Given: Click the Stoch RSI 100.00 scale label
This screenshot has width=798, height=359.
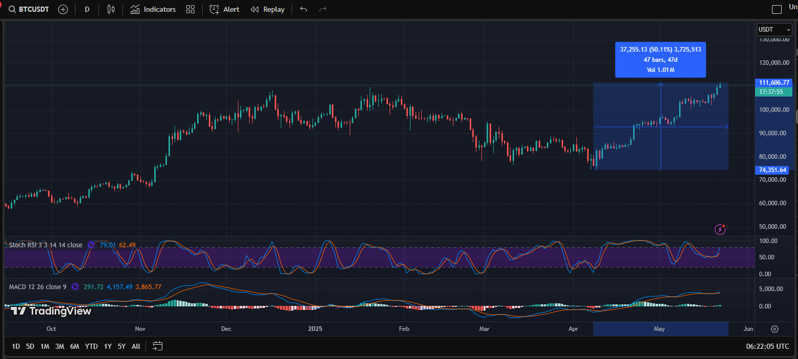Looking at the screenshot, I should [768, 241].
